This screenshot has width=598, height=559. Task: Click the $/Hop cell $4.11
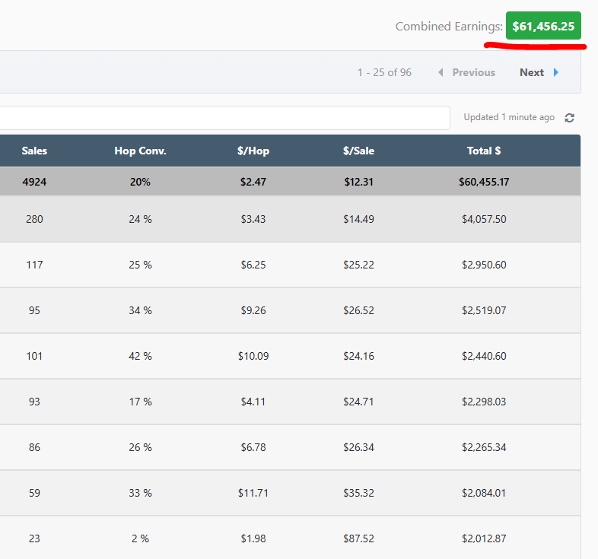click(x=253, y=402)
